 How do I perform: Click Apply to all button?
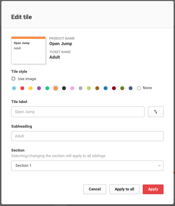124,189
